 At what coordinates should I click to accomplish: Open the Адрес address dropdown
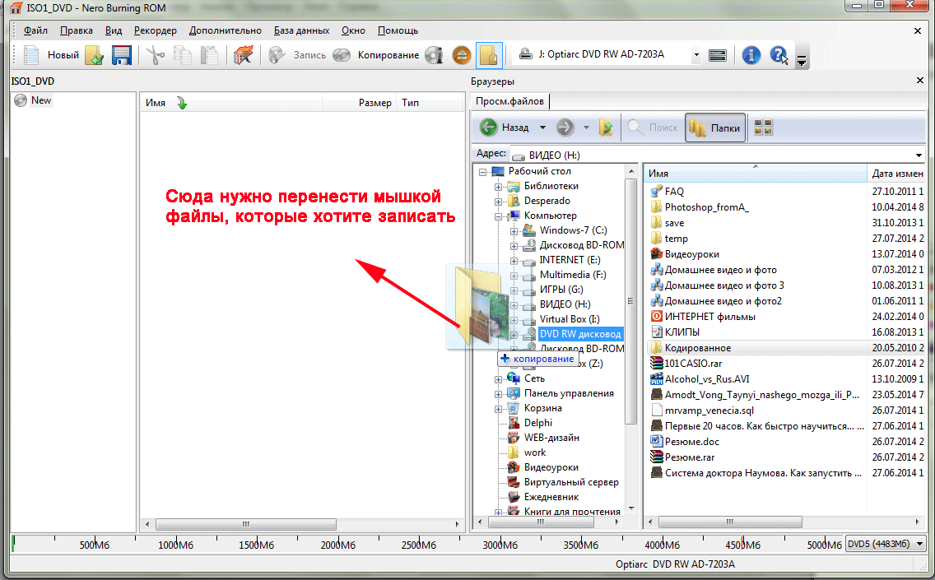point(919,155)
